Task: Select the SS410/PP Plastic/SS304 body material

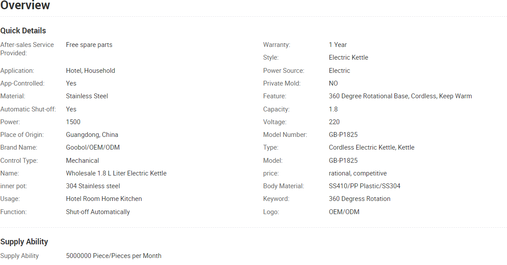Action: pos(365,186)
